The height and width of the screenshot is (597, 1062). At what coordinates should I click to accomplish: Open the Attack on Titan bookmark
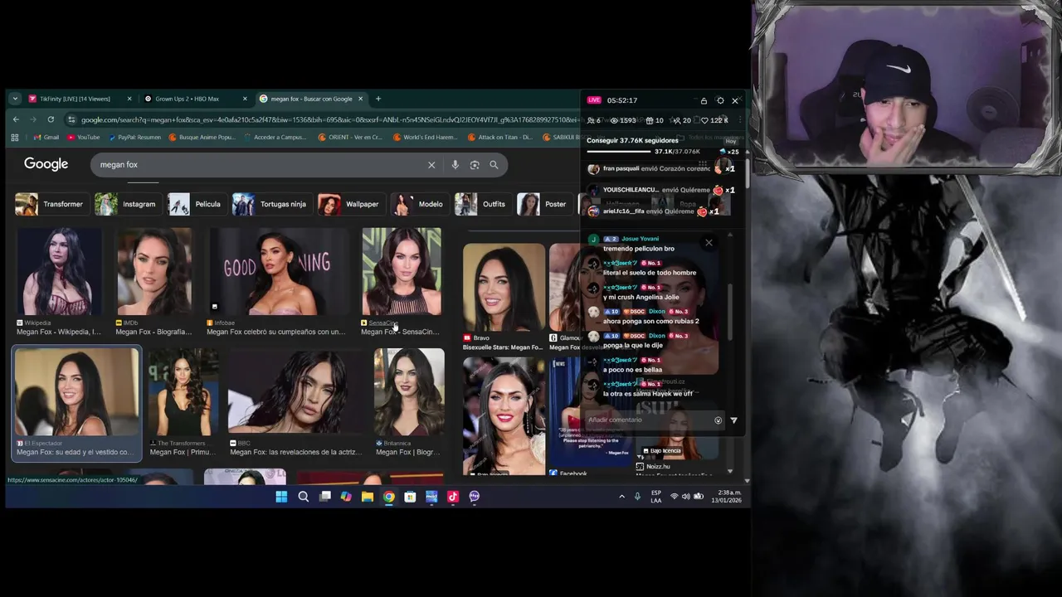(500, 137)
